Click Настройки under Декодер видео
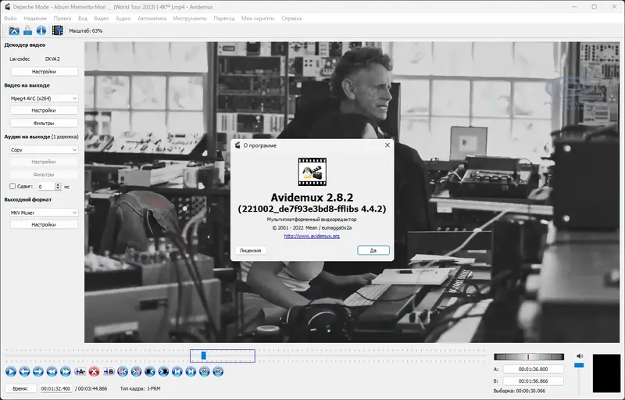 pos(44,72)
